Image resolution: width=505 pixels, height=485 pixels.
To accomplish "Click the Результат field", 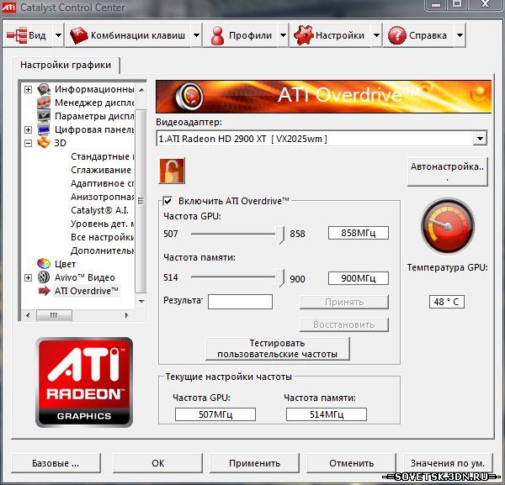I will pos(240,302).
